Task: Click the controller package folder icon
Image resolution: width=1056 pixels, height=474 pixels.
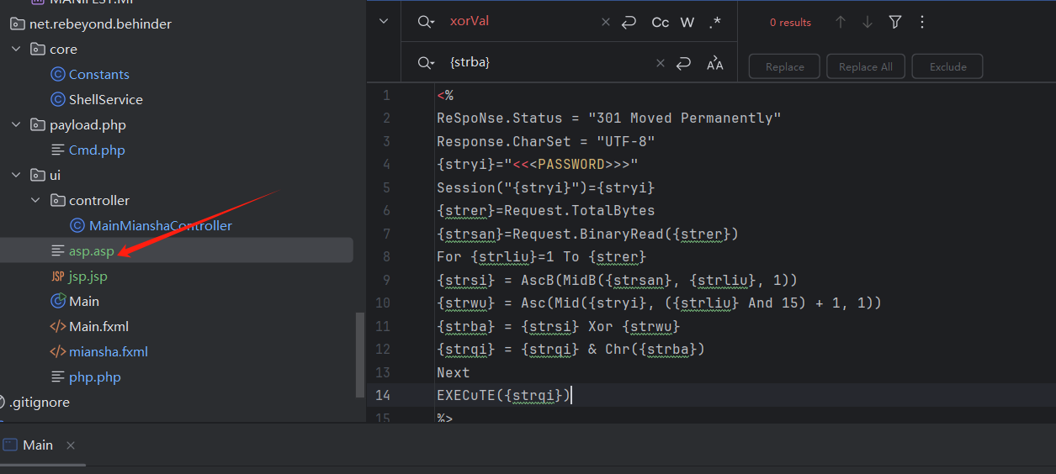Action: coord(57,200)
